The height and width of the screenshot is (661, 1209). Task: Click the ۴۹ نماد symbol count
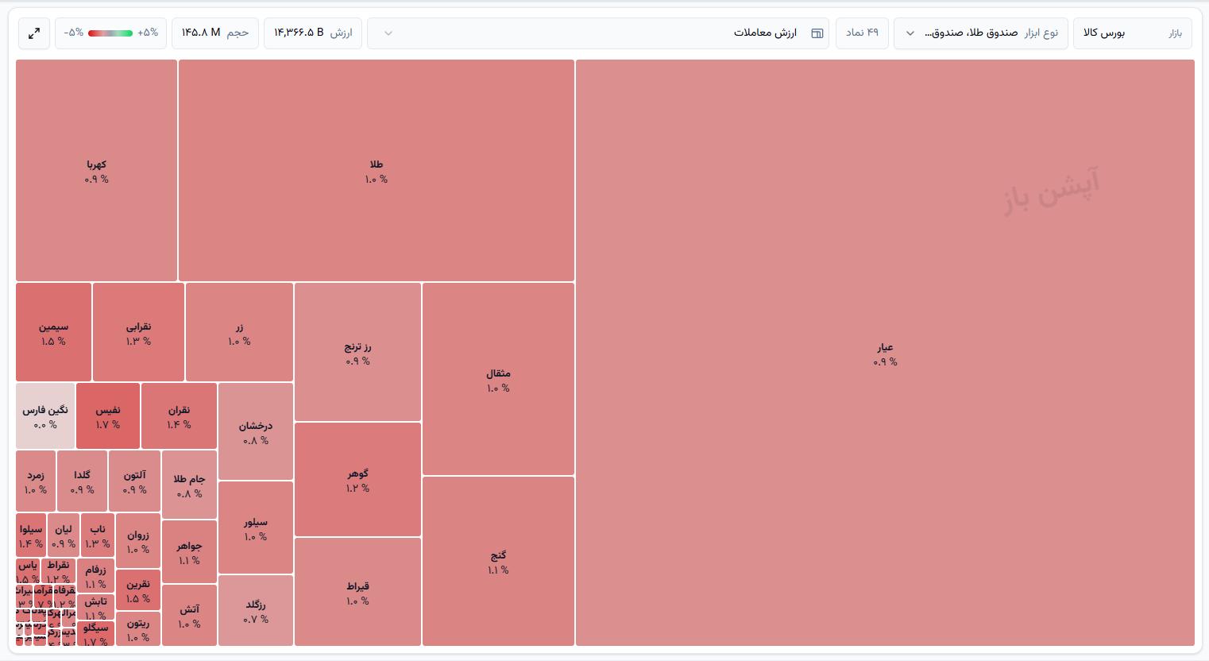click(x=862, y=33)
